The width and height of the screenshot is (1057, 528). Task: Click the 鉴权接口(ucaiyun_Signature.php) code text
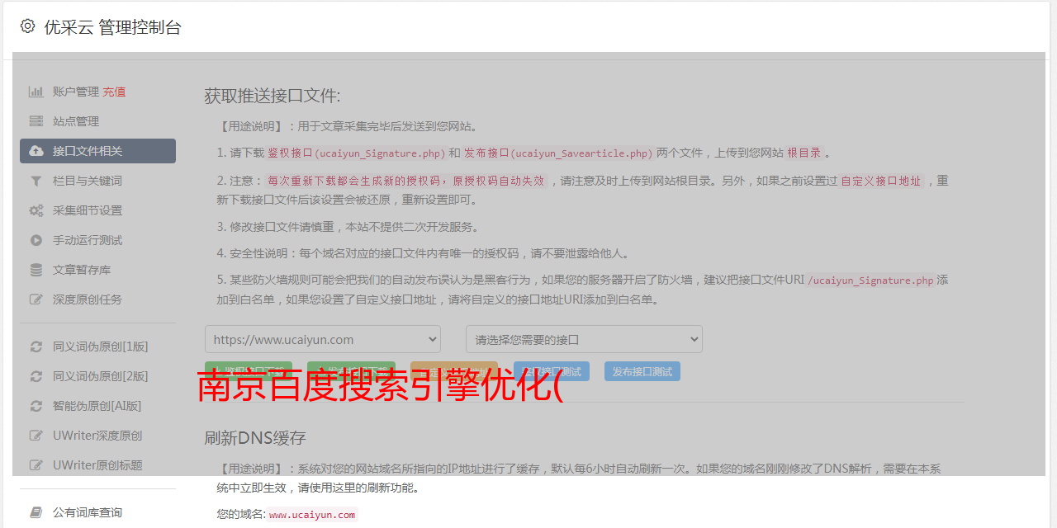(x=357, y=153)
